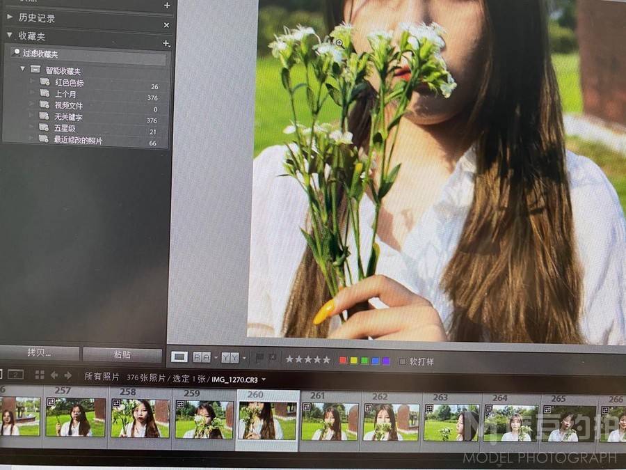This screenshot has width=626, height=470.
Task: Open the second display window icon
Action: tap(15, 375)
